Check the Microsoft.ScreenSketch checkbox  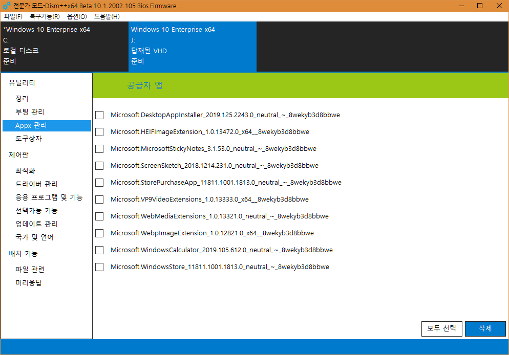(x=99, y=166)
